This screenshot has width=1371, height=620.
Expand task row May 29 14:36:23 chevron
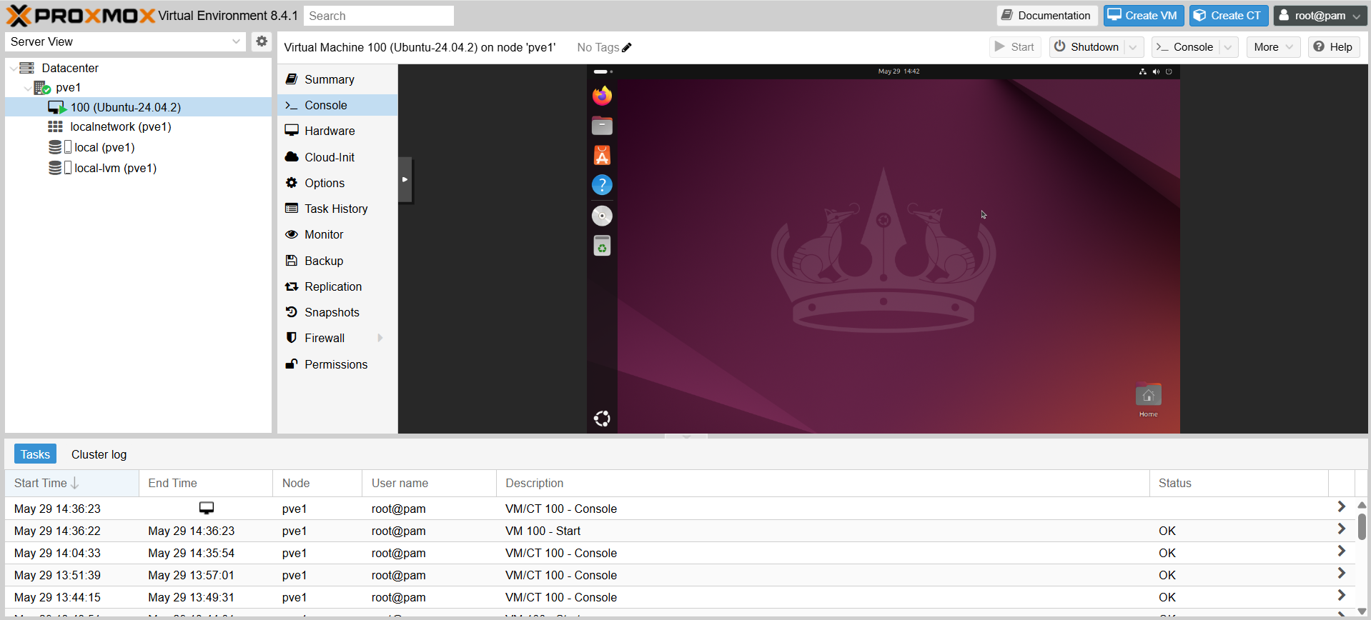point(1341,507)
